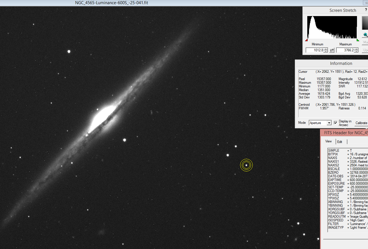This screenshot has width=368, height=249.
Task: Click the green quick-stretch arrow above the histogram
Action: tap(358, 40)
